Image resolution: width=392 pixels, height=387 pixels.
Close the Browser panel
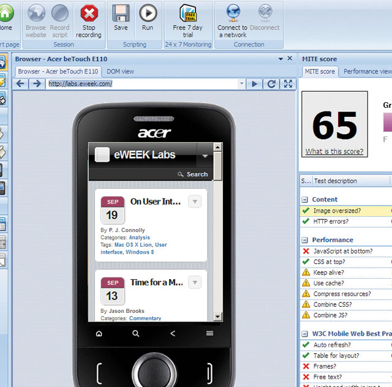tap(290, 58)
